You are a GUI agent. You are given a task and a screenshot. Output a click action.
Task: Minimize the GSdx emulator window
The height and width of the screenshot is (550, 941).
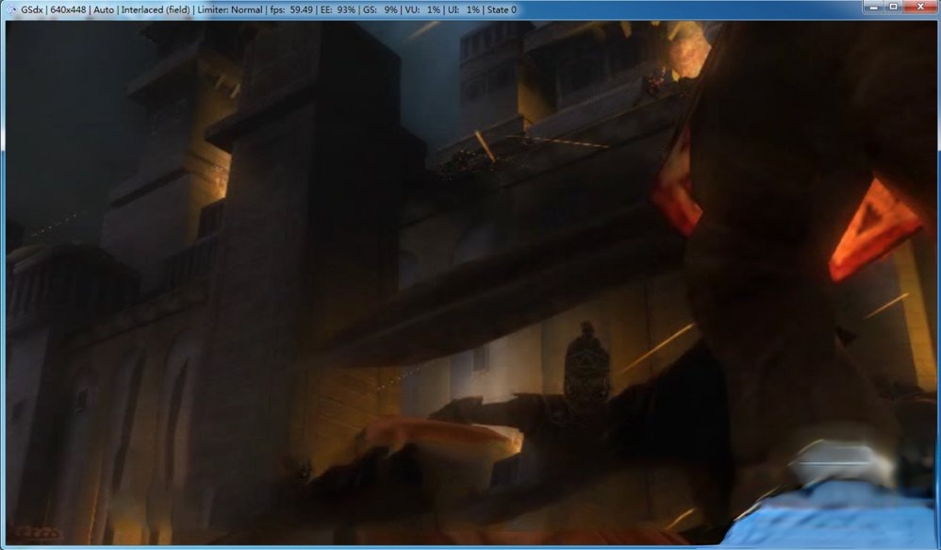(x=871, y=8)
